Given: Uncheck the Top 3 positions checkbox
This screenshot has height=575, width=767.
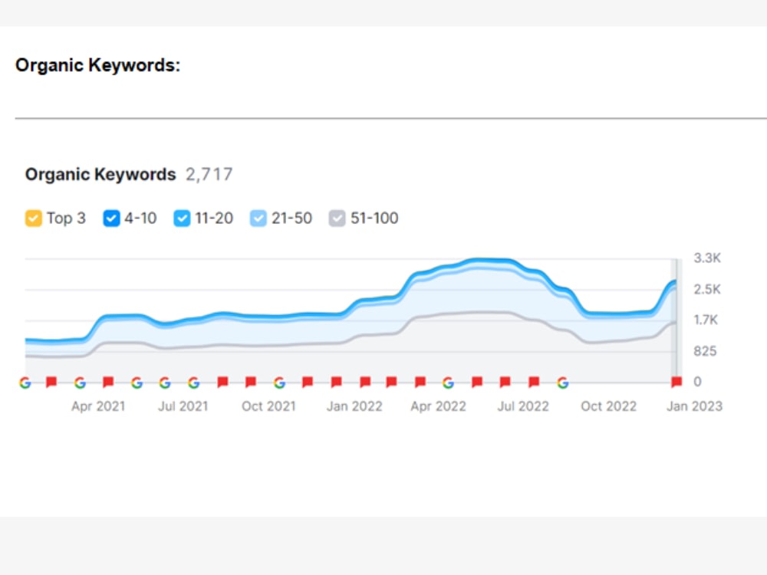Looking at the screenshot, I should pos(33,218).
